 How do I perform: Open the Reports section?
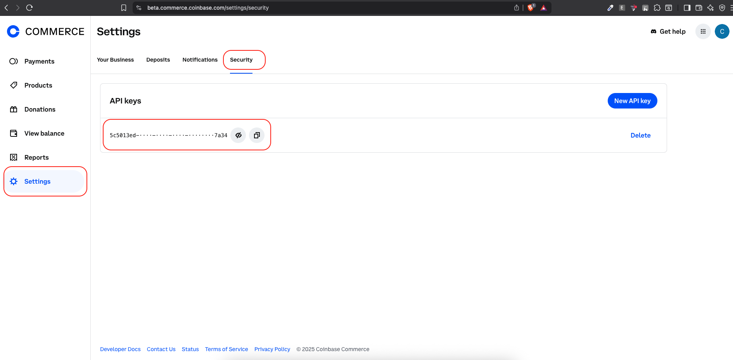click(36, 157)
